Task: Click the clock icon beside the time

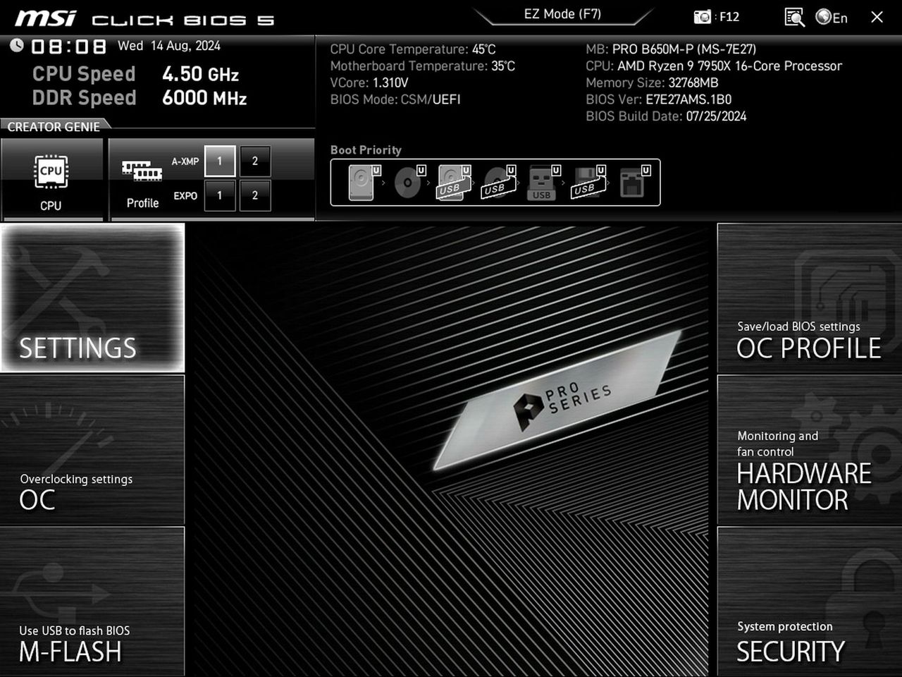Action: (16, 46)
